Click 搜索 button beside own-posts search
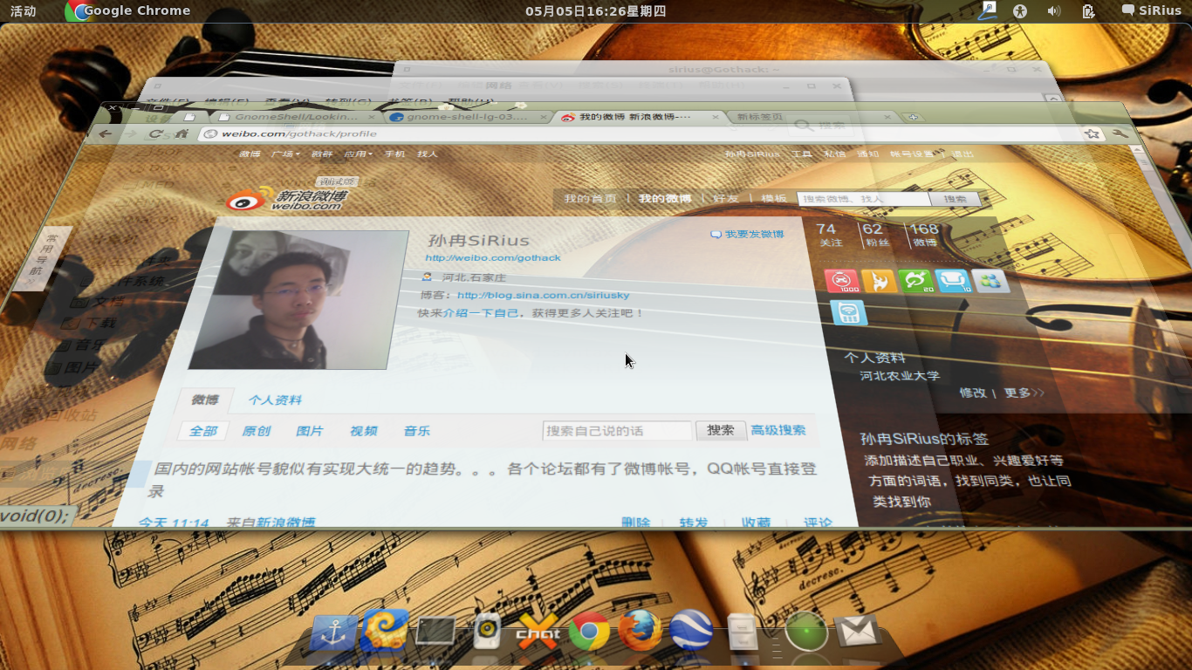Viewport: 1192px width, 670px height. click(x=721, y=430)
